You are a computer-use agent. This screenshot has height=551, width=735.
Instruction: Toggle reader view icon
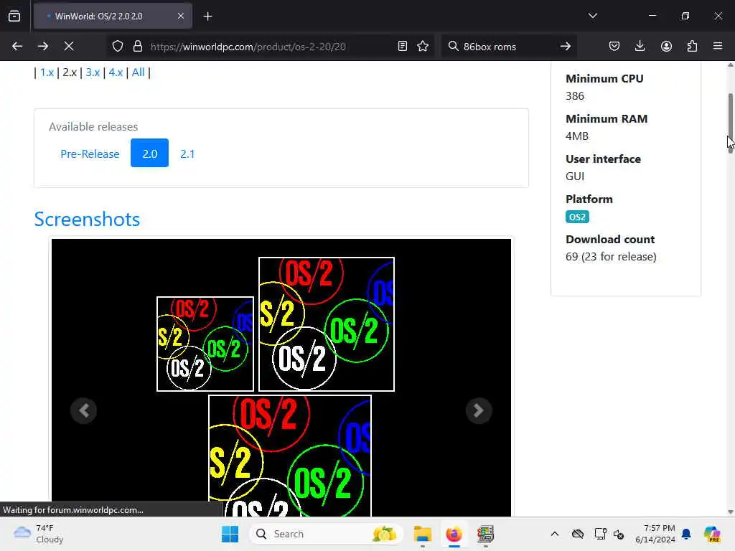[x=402, y=46]
